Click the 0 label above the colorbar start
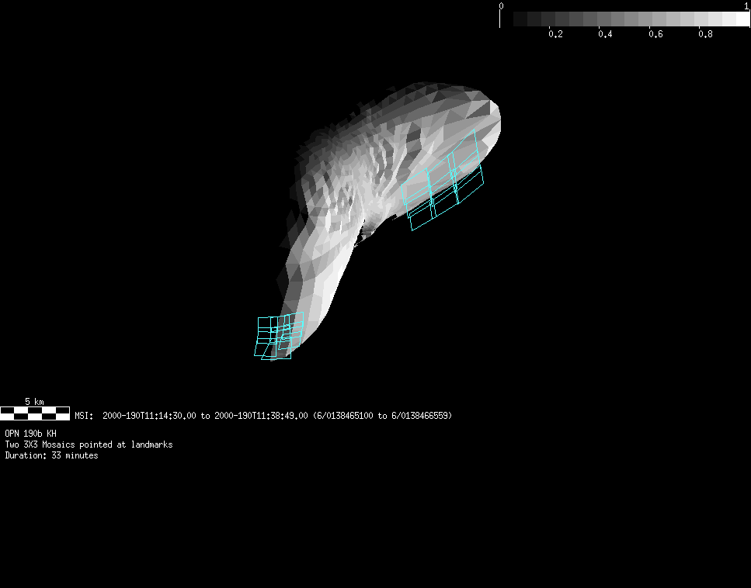This screenshot has width=751, height=588. point(501,5)
